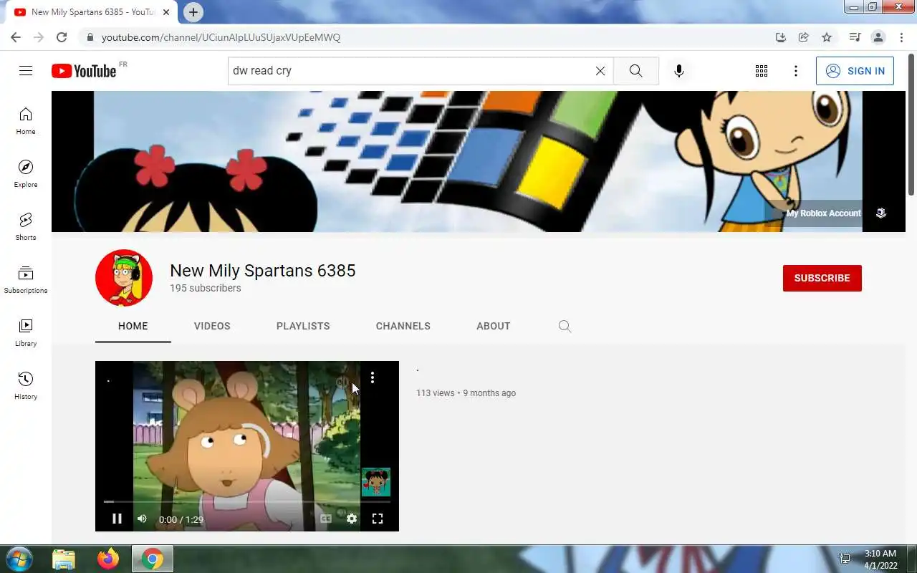This screenshot has height=573, width=917.
Task: Search within the channel using magnifier
Action: click(565, 326)
